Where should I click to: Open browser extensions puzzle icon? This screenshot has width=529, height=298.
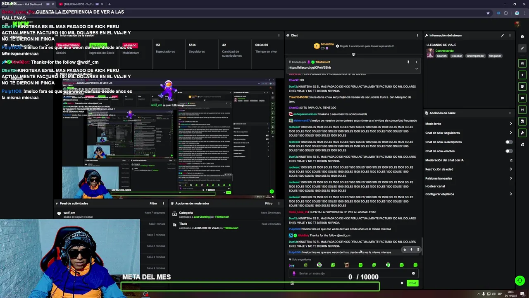click(506, 13)
